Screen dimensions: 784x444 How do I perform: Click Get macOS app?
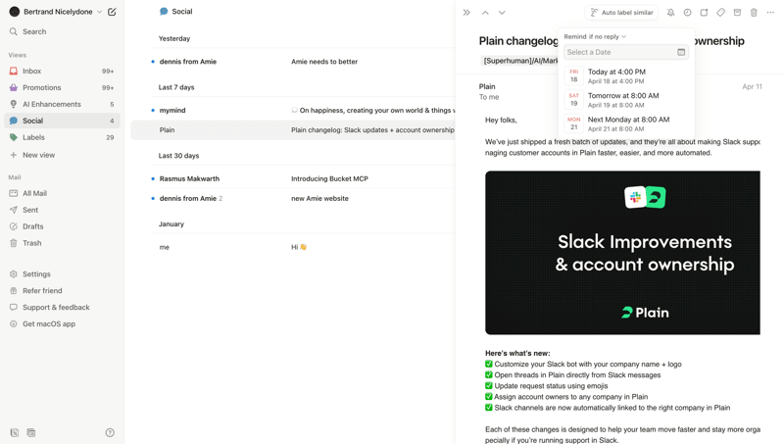tap(62, 324)
